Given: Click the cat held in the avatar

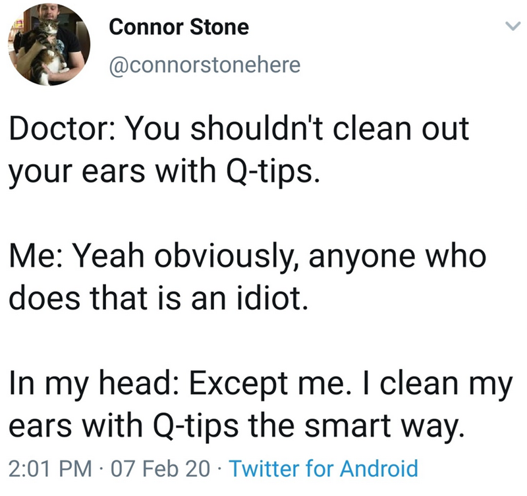Looking at the screenshot, I should point(42,54).
